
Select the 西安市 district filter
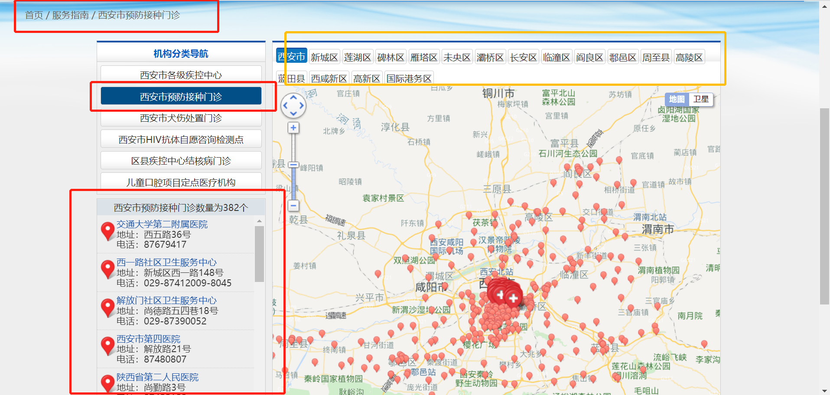coord(291,57)
